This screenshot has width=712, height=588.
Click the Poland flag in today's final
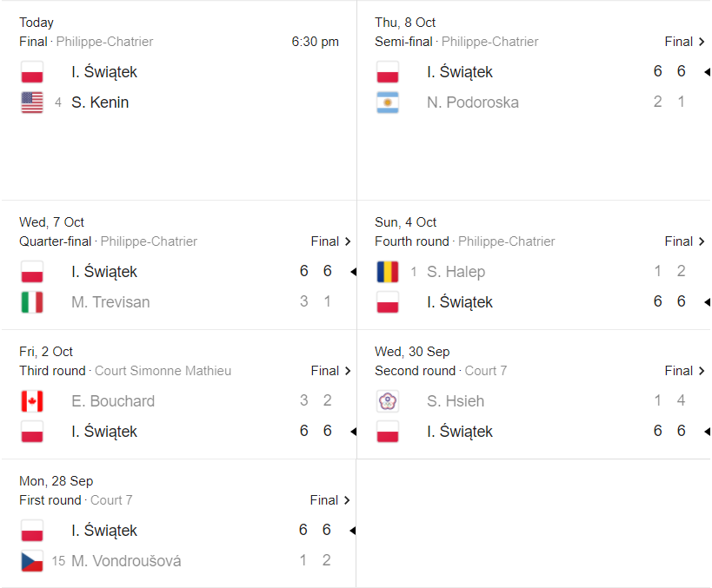32,72
